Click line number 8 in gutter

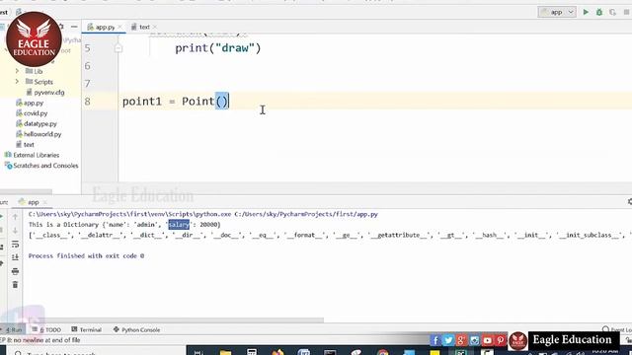[88, 102]
